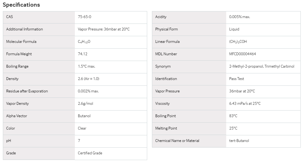Viewport: 302px width, 162px height.
Task: Click the CAS number 75-65-0
Action: [84, 17]
